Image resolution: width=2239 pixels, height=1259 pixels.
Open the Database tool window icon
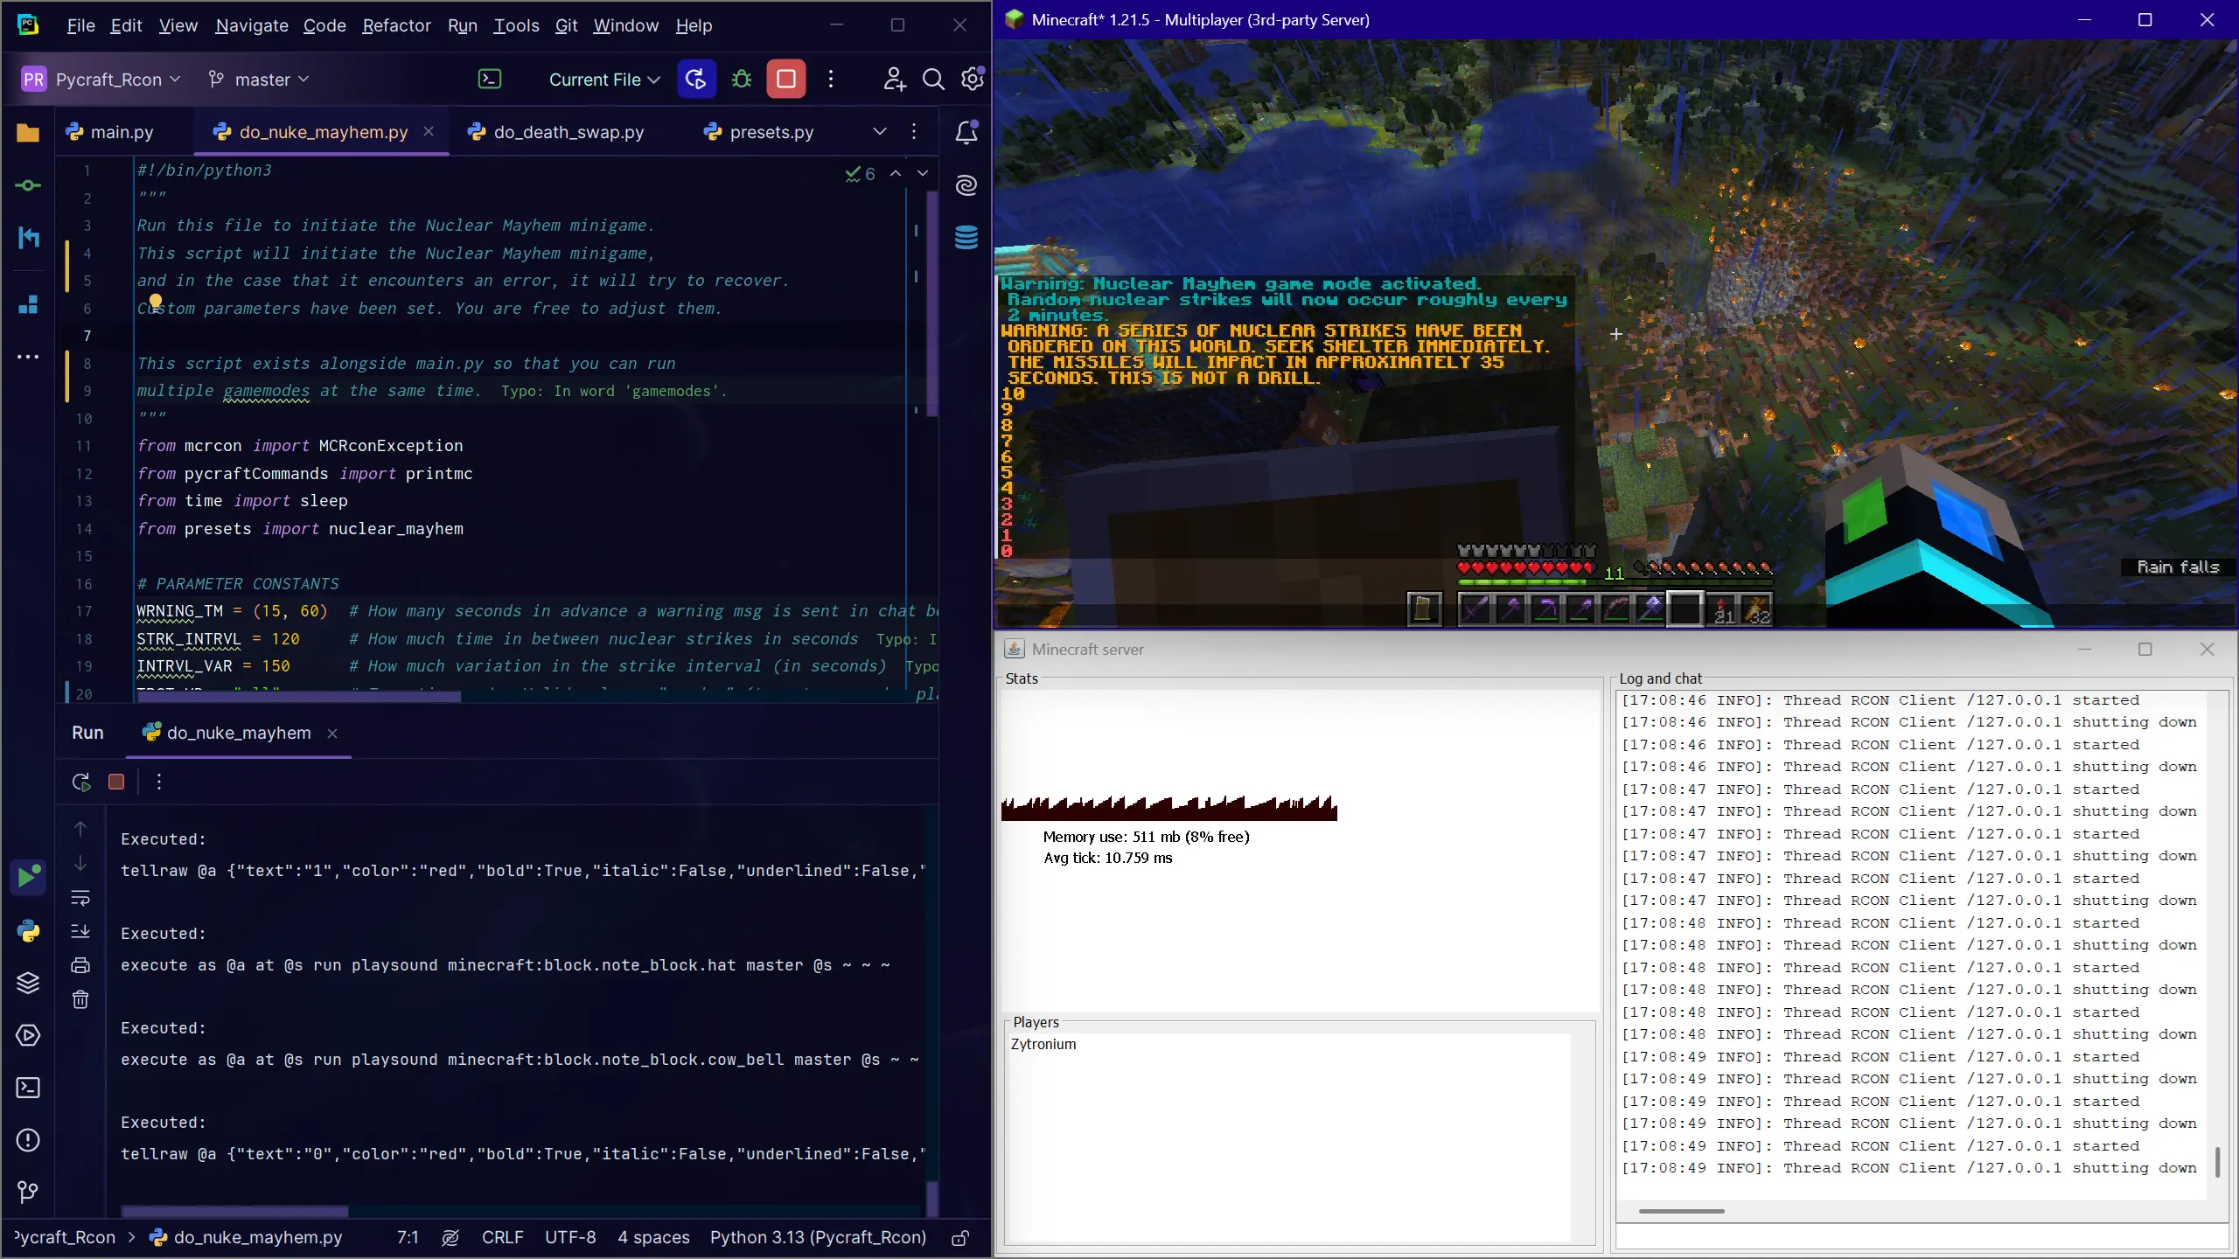[966, 237]
